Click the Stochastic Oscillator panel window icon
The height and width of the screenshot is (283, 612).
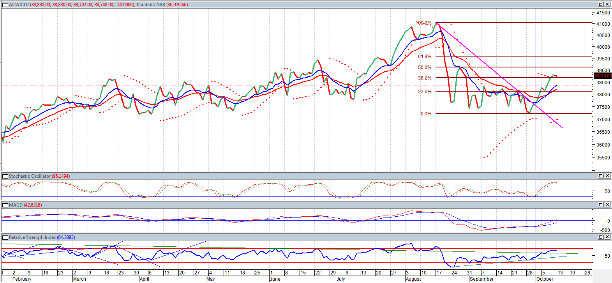(5, 176)
